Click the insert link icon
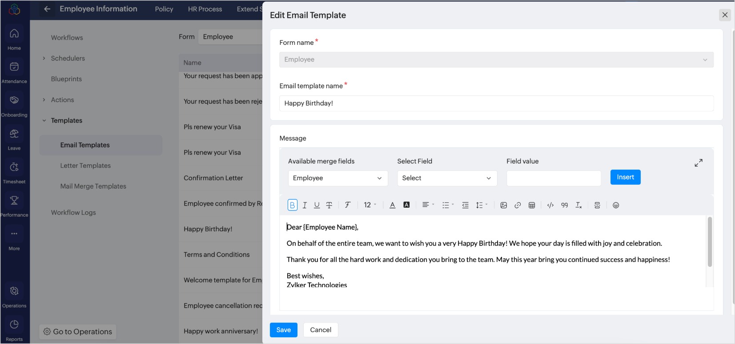The height and width of the screenshot is (344, 735). click(518, 205)
